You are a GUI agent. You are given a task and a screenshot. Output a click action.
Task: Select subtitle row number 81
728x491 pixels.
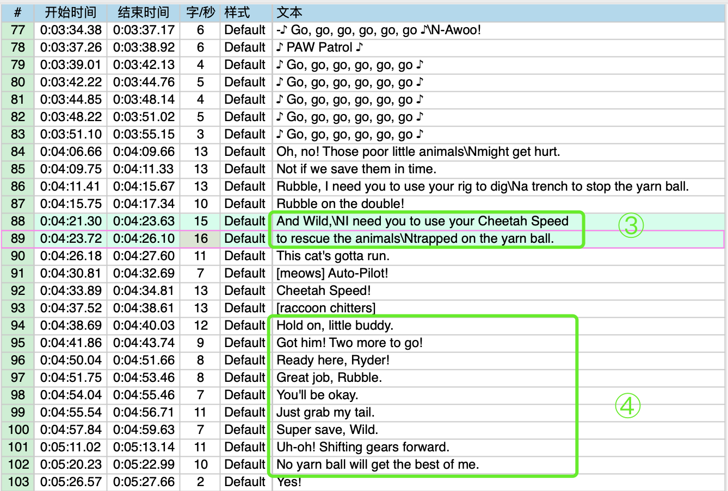coord(18,99)
